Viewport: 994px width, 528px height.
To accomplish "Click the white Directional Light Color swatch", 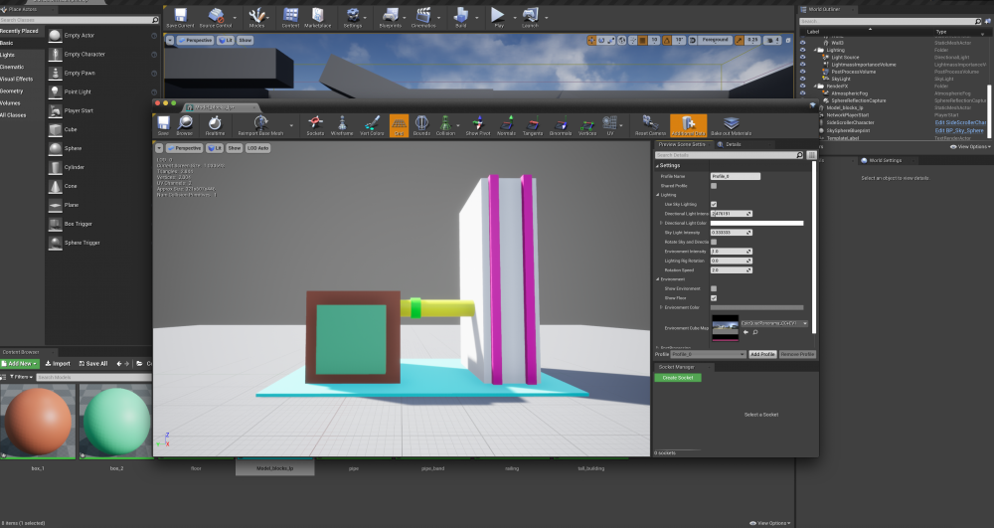I will [x=756, y=223].
